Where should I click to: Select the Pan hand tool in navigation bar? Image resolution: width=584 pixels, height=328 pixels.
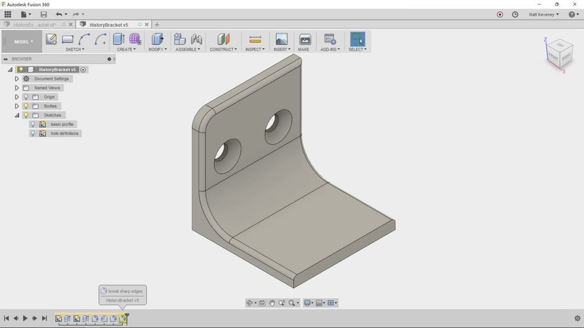pyautogui.click(x=272, y=303)
